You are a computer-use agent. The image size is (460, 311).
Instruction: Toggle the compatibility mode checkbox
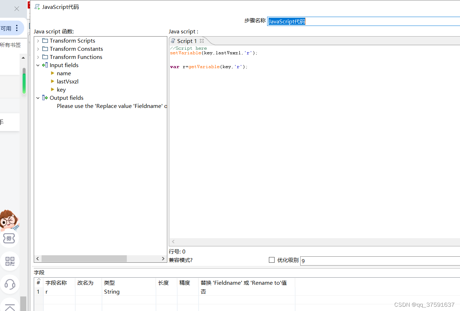tap(272, 260)
